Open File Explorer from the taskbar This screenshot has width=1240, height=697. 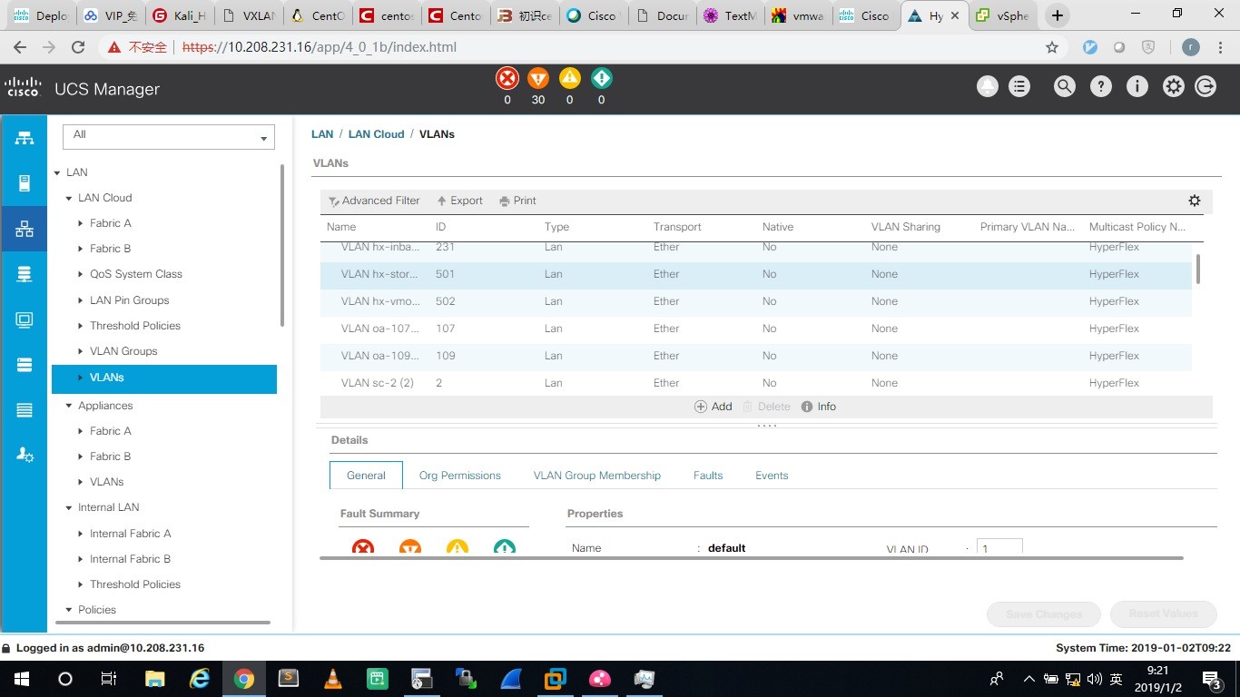click(154, 679)
